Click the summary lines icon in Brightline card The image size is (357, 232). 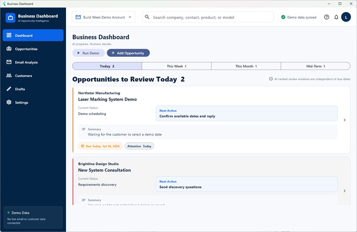click(x=84, y=200)
